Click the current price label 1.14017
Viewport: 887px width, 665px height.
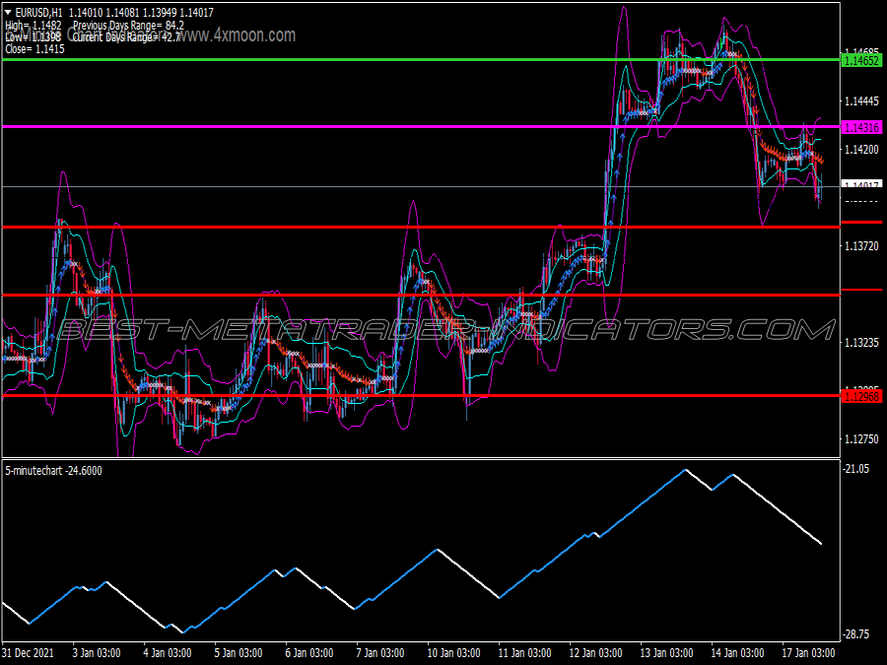point(861,184)
